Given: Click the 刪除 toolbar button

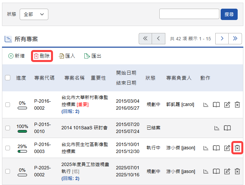Looking at the screenshot, I should (42, 56).
